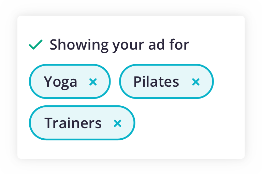
Task: Remove the Yoga tag with its x icon
Action: (x=93, y=82)
